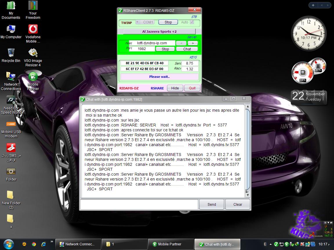Click next server '>' button
The height and width of the screenshot is (250, 334).
point(193,43)
